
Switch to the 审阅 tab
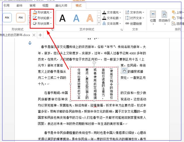coord(32,5)
